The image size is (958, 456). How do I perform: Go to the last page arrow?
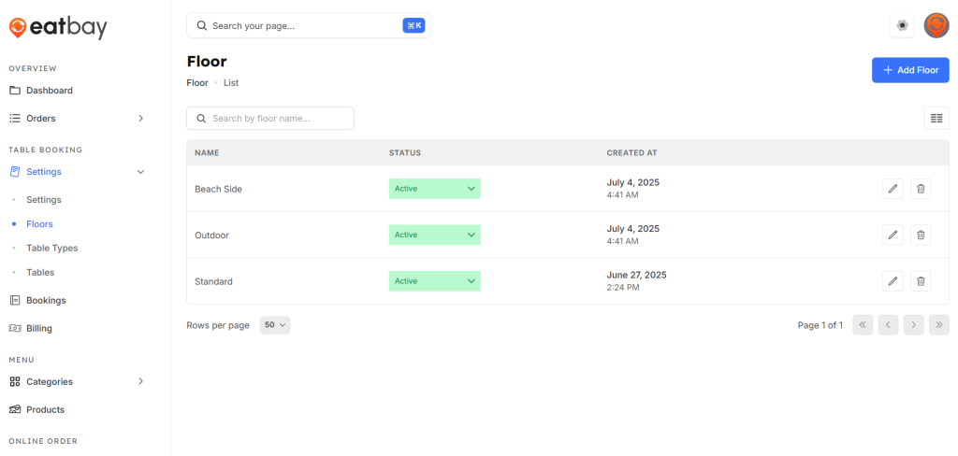939,325
